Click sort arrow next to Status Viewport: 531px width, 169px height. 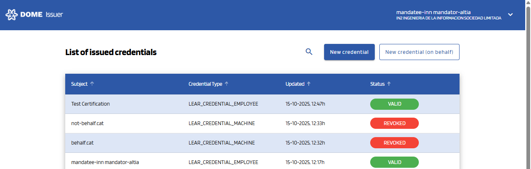tap(389, 84)
